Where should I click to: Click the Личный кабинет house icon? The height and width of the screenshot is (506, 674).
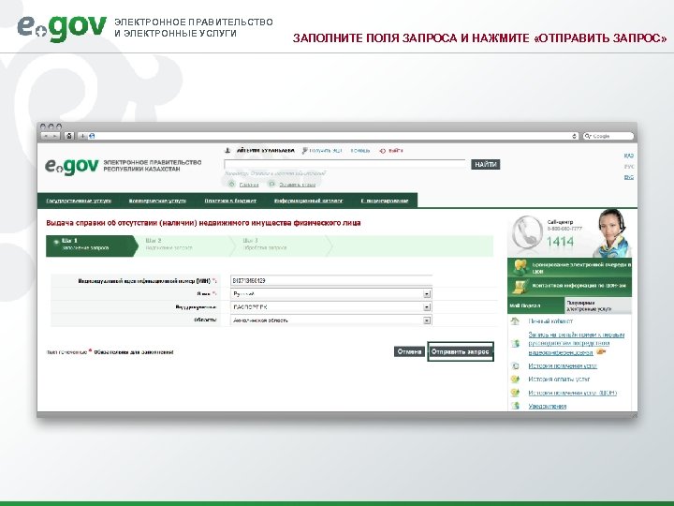click(515, 321)
